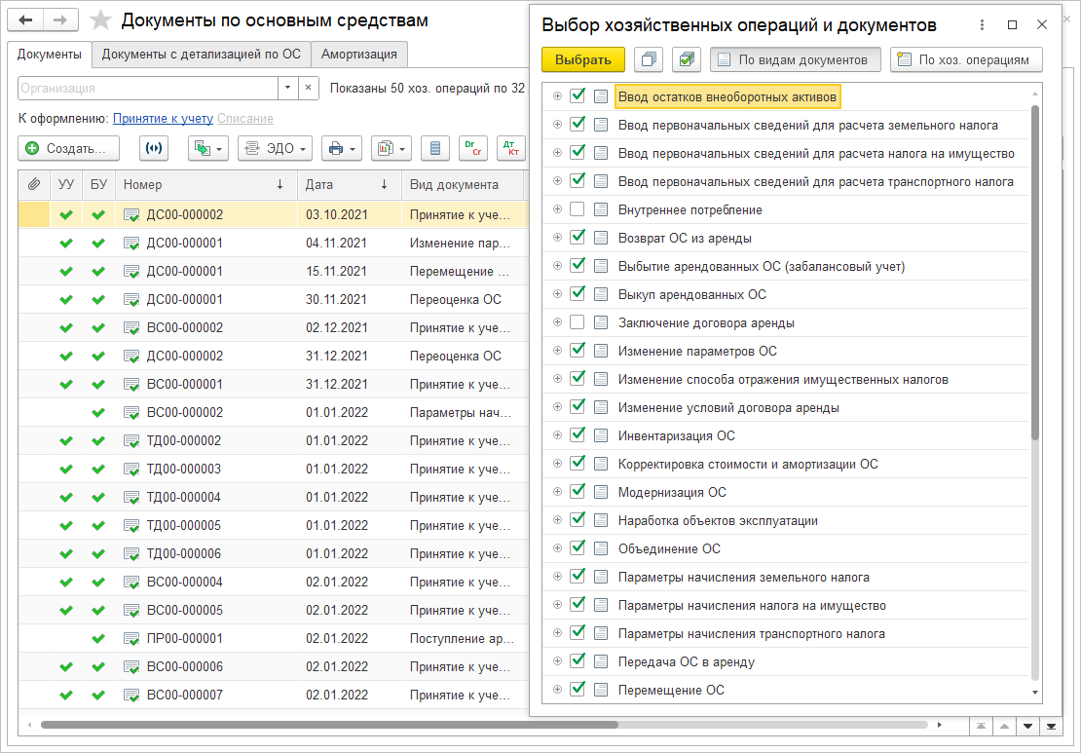This screenshot has height=753, width=1081.
Task: Check the Заключение договора аренды box
Action: click(x=578, y=322)
